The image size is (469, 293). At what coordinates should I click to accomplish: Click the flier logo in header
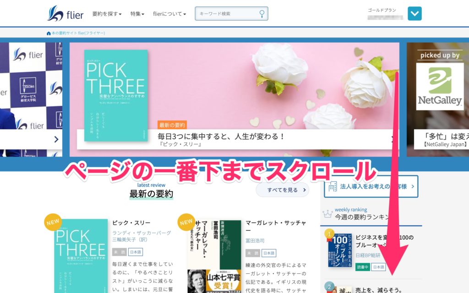point(65,13)
